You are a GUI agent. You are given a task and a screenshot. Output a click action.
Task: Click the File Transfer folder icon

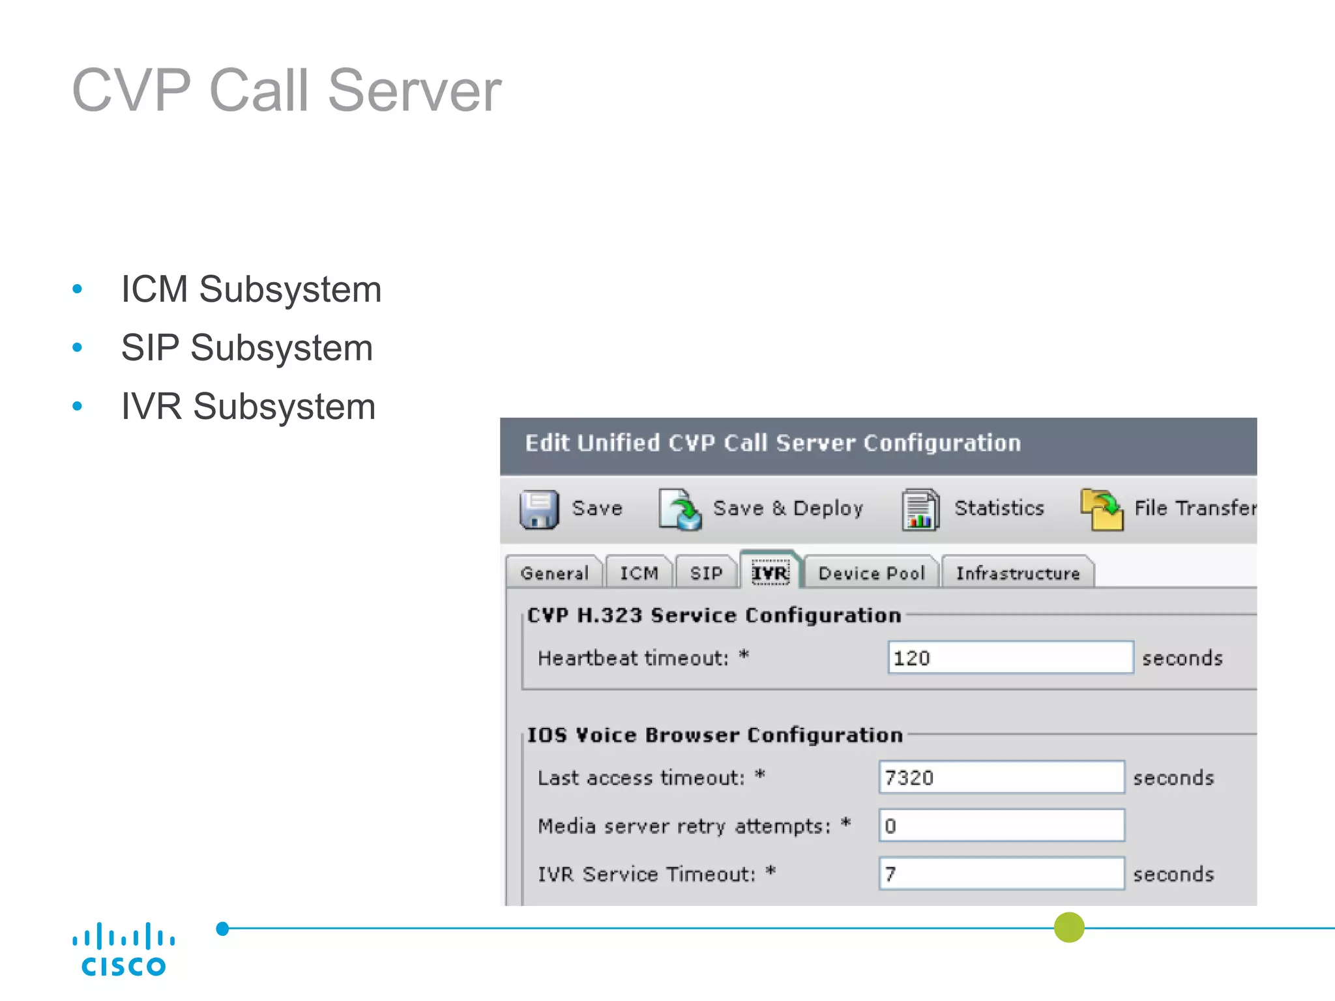coord(1102,509)
